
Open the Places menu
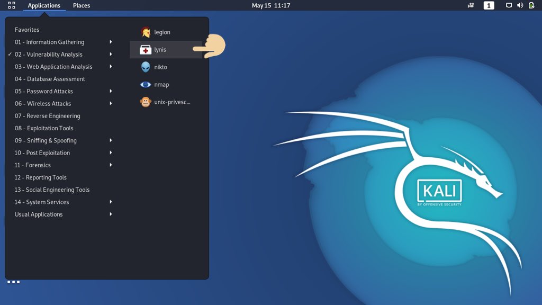coord(81,5)
